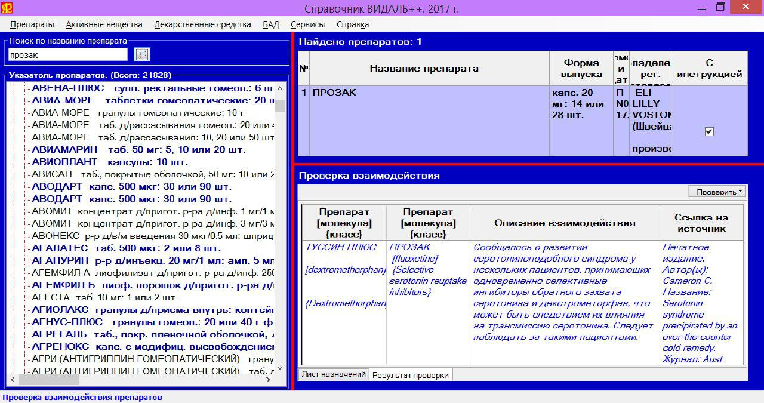
Task: Open the БАД menu
Action: tap(270, 24)
